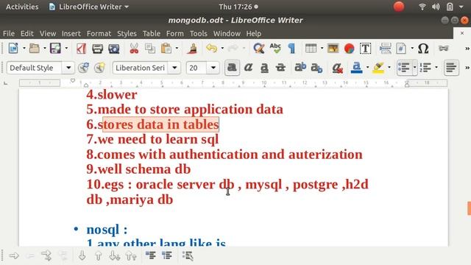471x265 pixels.
Task: Expand the Undo history dropdown arrow
Action: 222,49
